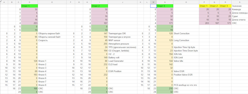
Task: Select the "TPS (дросельная заслонка)" cell
Action: pyautogui.click(x=123, y=47)
